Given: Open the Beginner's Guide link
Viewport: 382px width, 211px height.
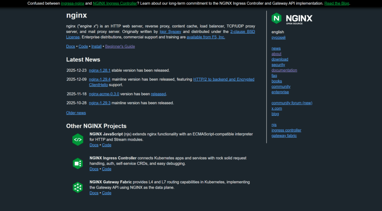Looking at the screenshot, I should point(120,46).
